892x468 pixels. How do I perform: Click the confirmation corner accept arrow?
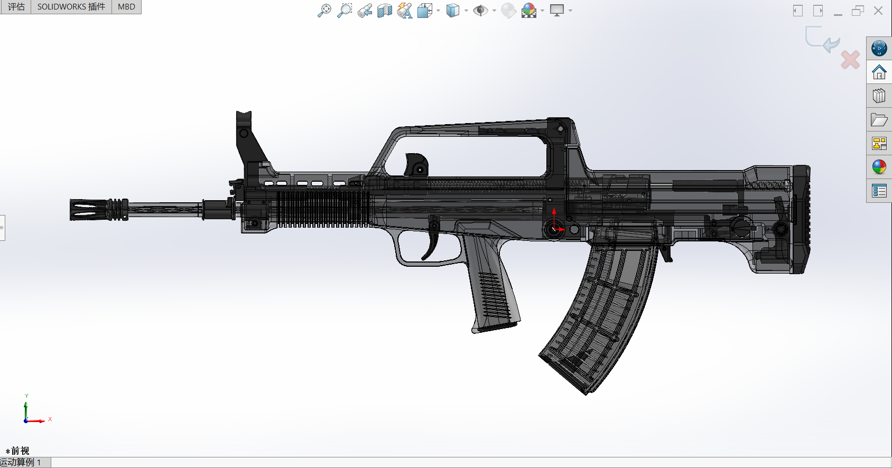coord(823,40)
